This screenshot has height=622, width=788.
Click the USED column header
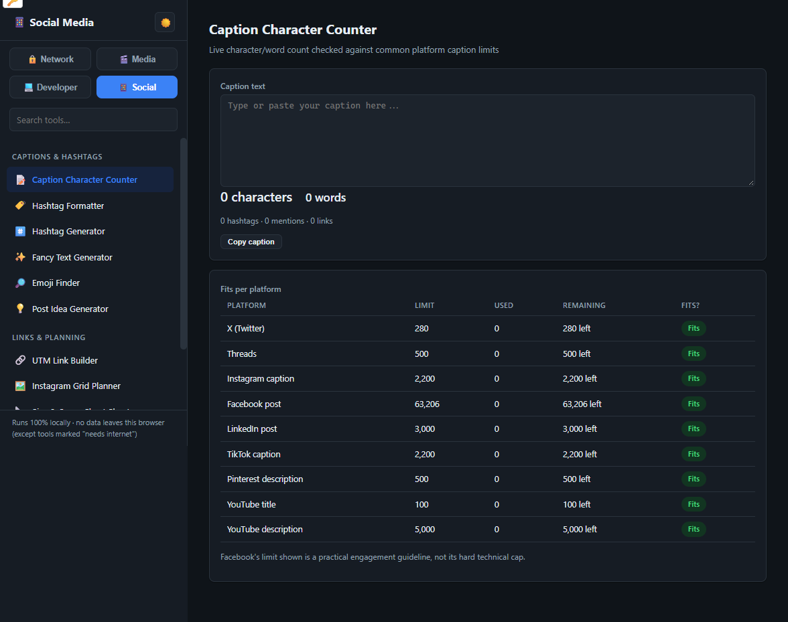point(504,305)
